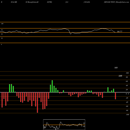
Task: Click the 32 label in mini chart
Action: 84,123
